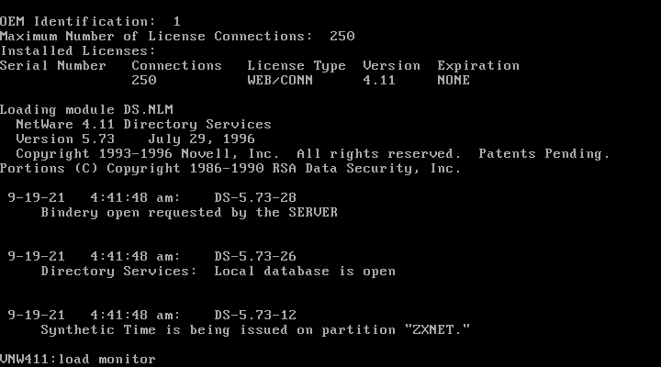Screen dimensions: 661x367
Task: Click the 'Version 5.73 July 29, 1996' line
Action: pos(135,139)
